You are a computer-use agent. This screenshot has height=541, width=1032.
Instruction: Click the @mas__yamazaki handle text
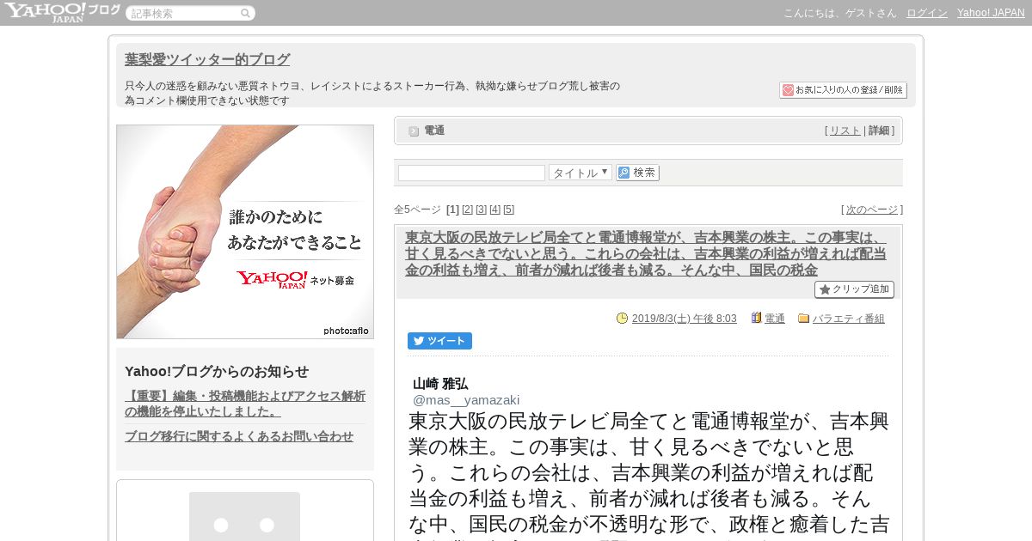pyautogui.click(x=466, y=399)
